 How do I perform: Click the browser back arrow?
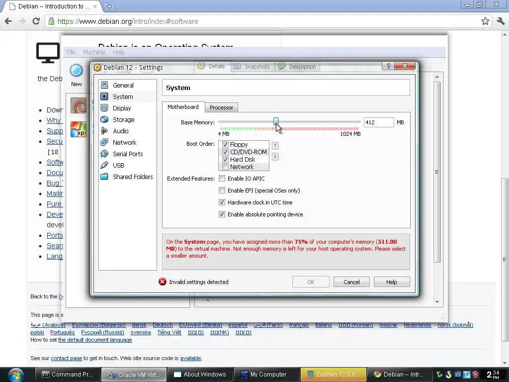8,21
